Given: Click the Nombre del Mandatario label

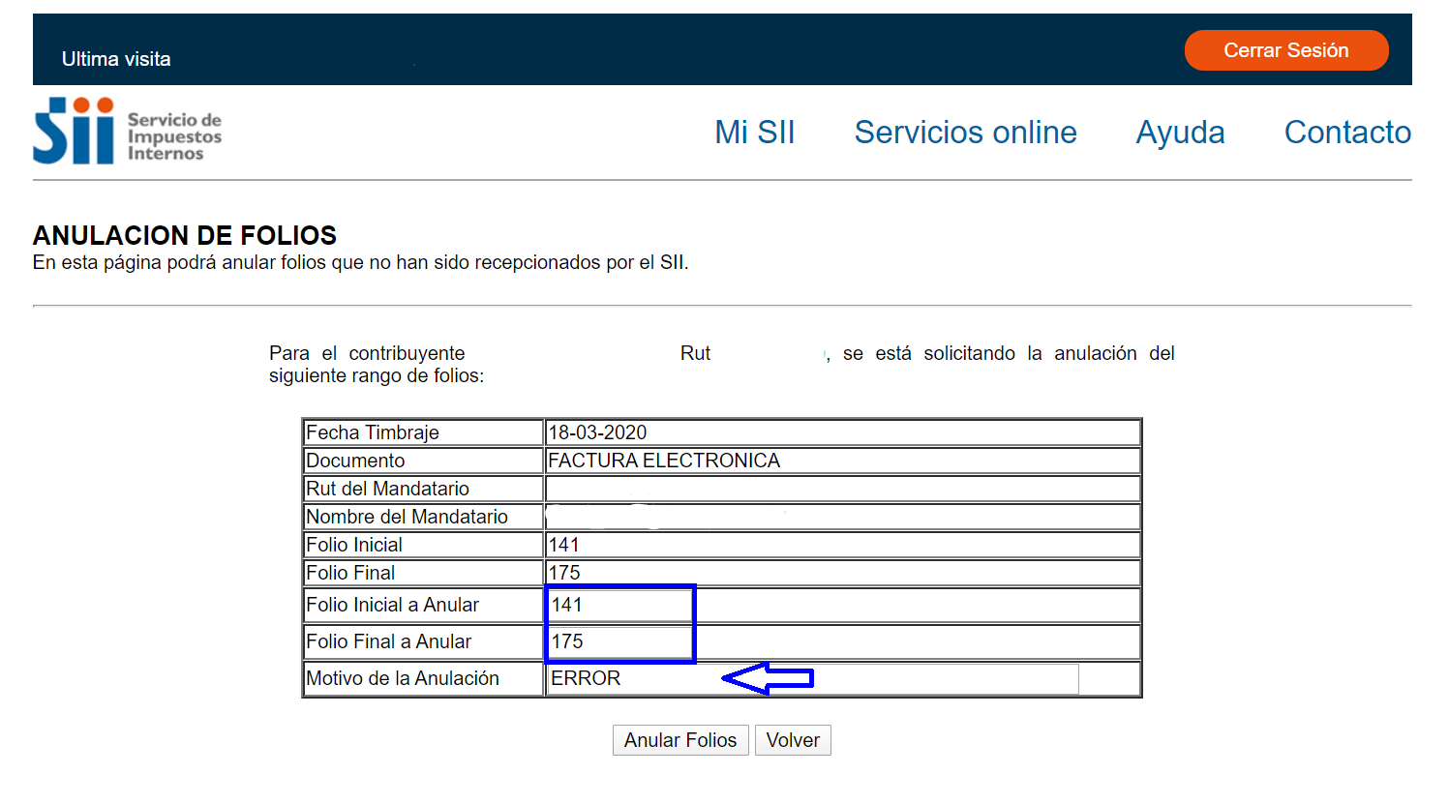Looking at the screenshot, I should [407, 517].
